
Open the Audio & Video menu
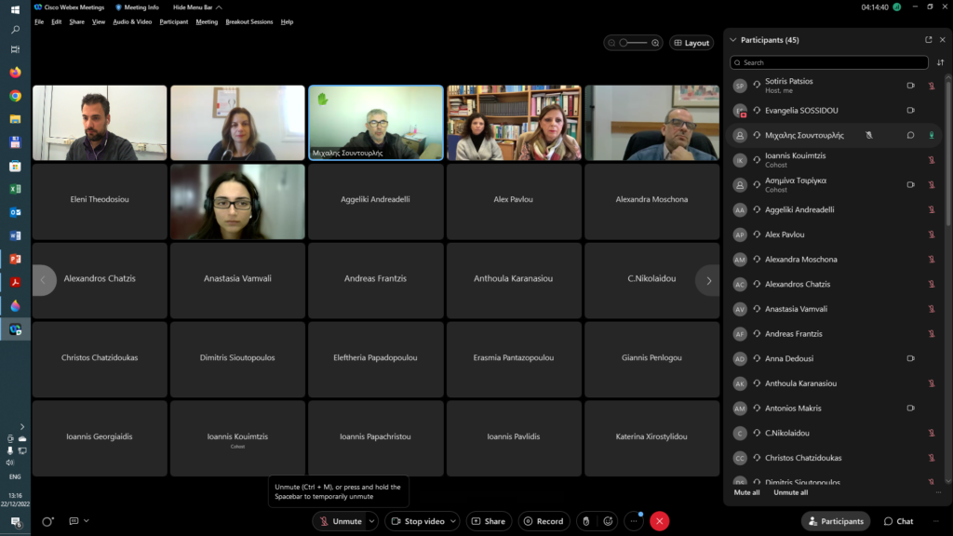click(132, 21)
